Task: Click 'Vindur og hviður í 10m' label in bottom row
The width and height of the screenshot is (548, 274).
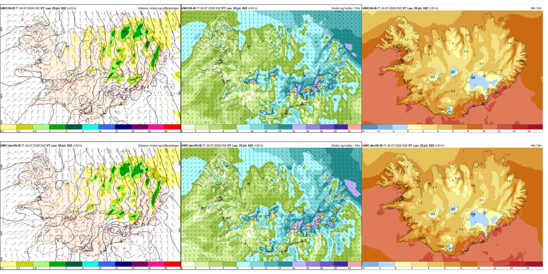Action: (346, 145)
